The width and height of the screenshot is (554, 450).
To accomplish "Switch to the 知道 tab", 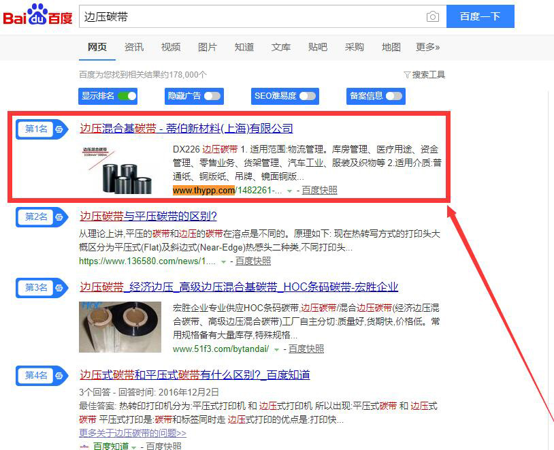I will [x=244, y=47].
